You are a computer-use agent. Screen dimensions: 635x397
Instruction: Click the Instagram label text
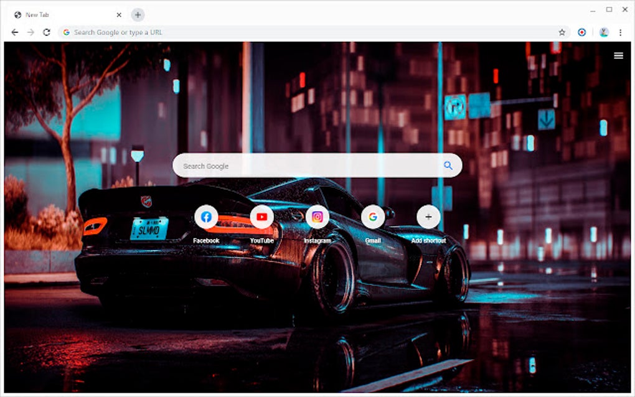tap(317, 240)
